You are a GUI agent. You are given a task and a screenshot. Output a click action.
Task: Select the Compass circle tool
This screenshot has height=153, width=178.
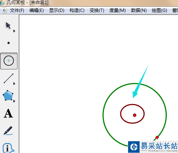[9, 61]
